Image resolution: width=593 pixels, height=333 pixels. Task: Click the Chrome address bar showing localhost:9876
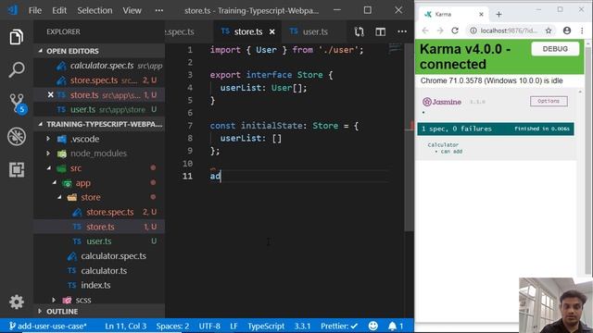pos(509,31)
